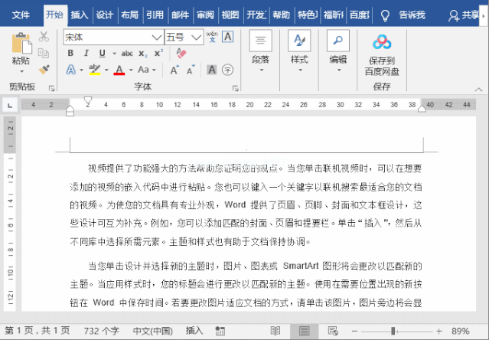Apply red font color swatch
The height and width of the screenshot is (340, 489).
click(119, 70)
